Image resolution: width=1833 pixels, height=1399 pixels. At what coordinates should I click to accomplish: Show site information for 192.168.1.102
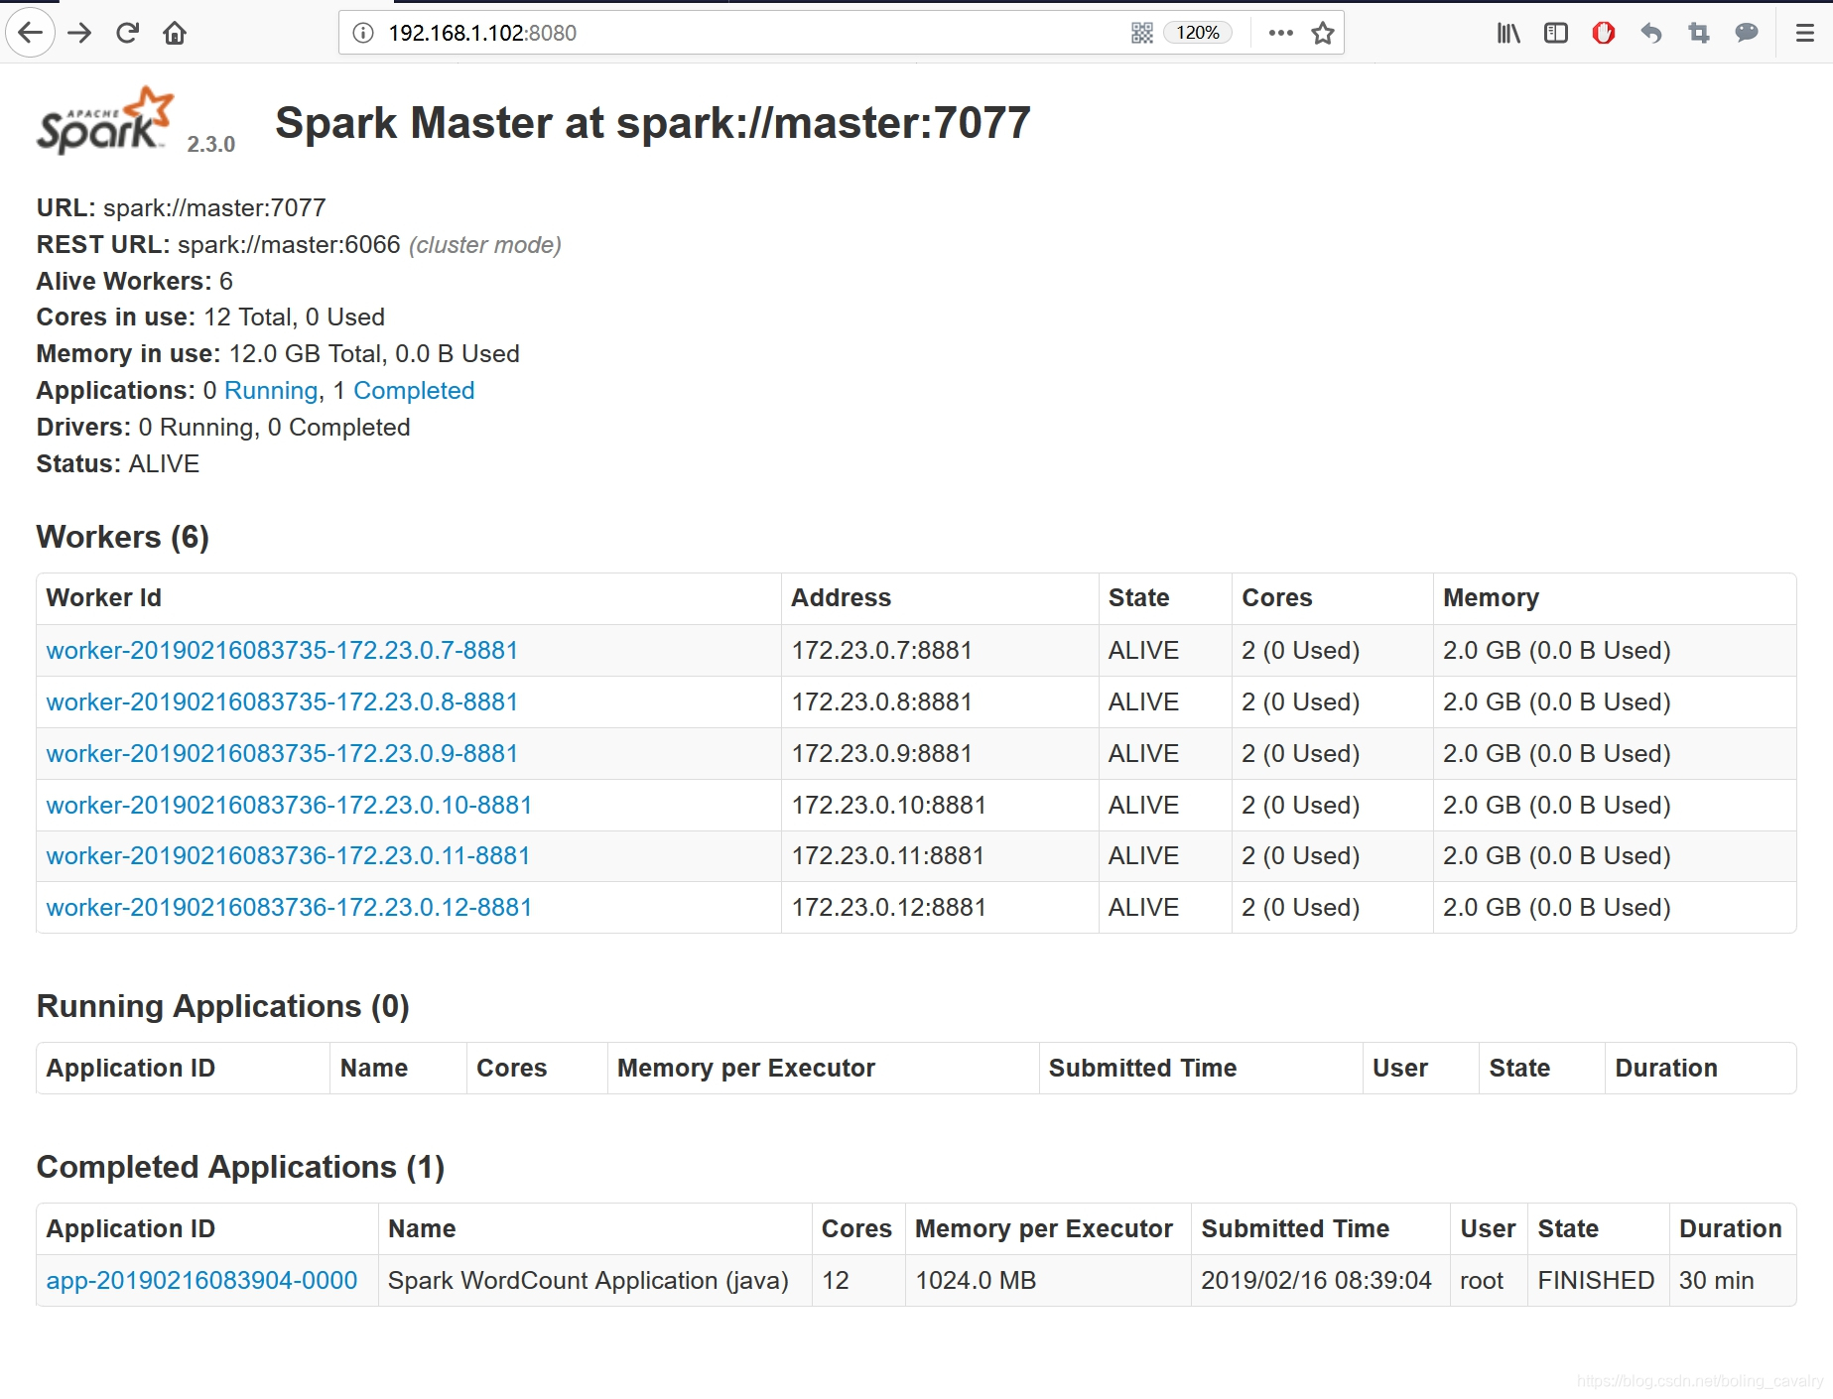pyautogui.click(x=363, y=33)
